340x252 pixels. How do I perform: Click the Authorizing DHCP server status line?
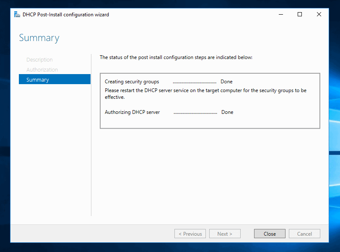[x=132, y=112]
